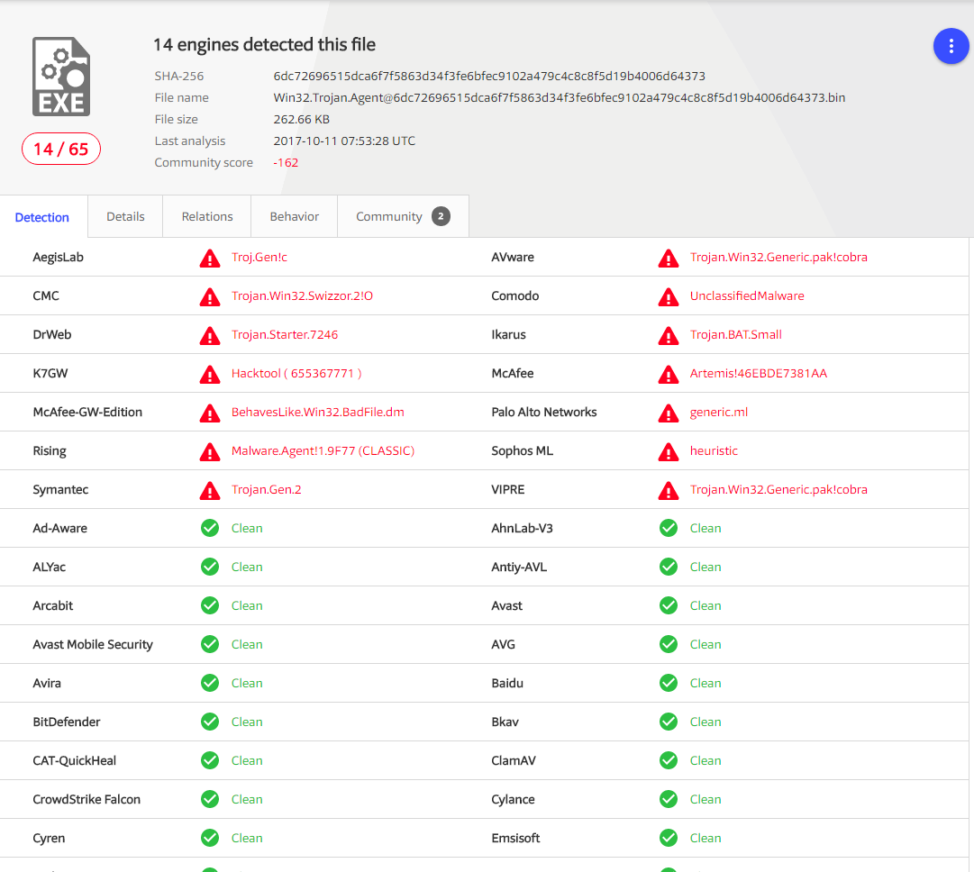This screenshot has width=974, height=872.
Task: Click the 14 / 65 detection ratio badge
Action: [x=61, y=150]
